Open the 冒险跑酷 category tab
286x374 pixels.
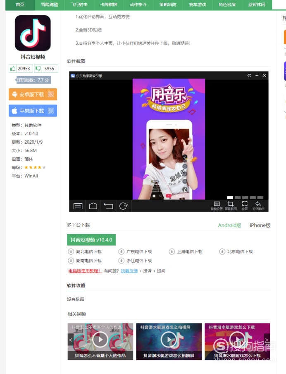click(50, 5)
